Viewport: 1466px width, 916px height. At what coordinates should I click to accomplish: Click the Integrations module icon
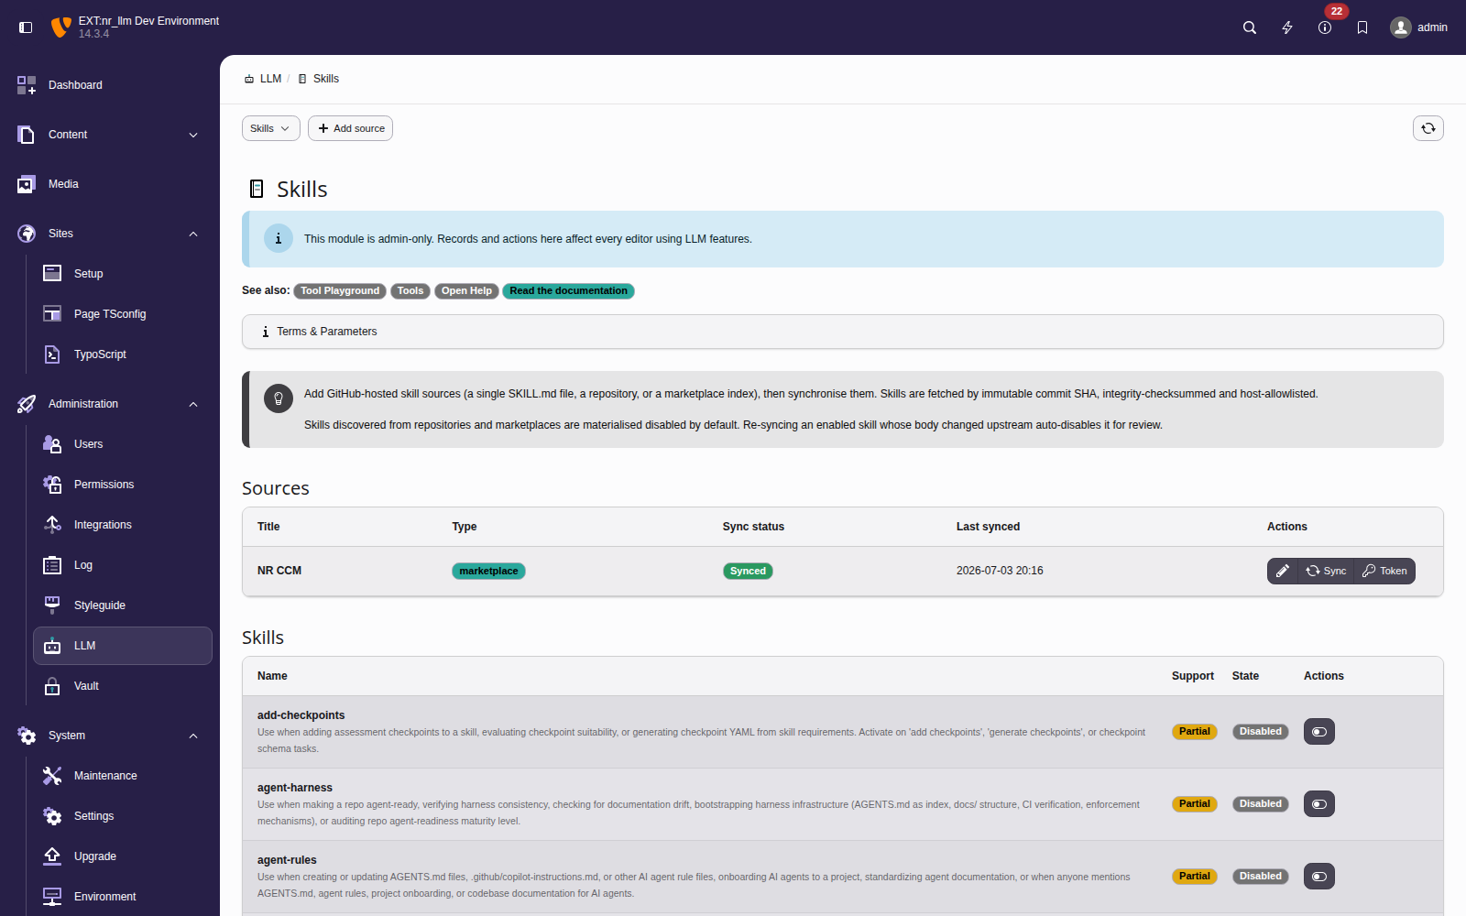(x=52, y=525)
